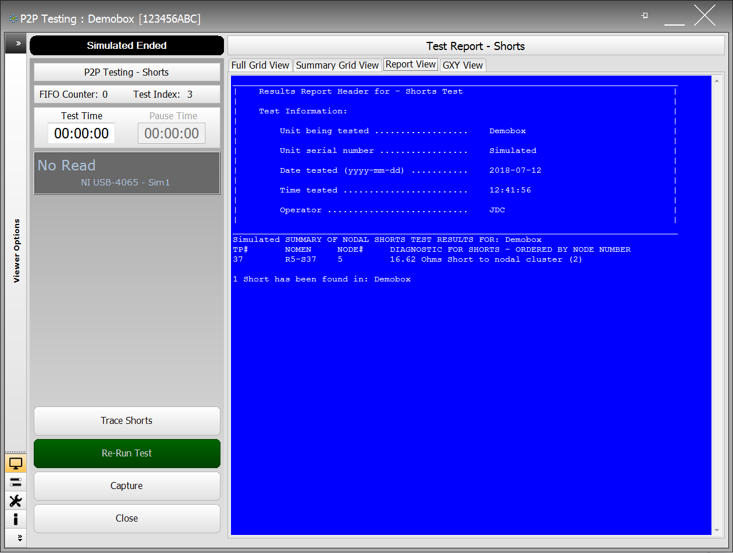Open the Summary Grid View tab

(x=337, y=65)
